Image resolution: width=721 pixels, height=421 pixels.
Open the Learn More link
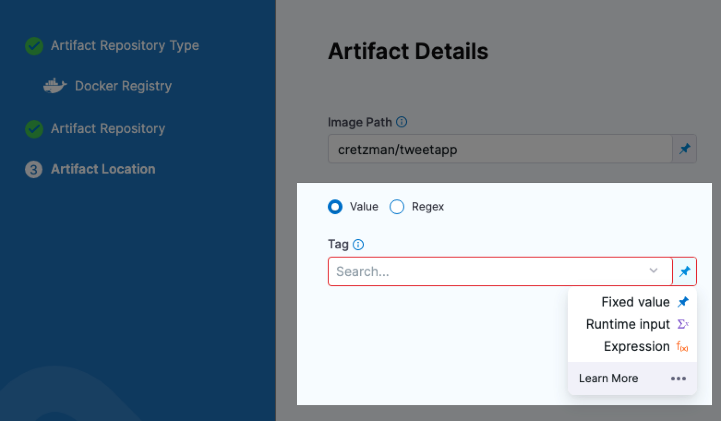[608, 379]
